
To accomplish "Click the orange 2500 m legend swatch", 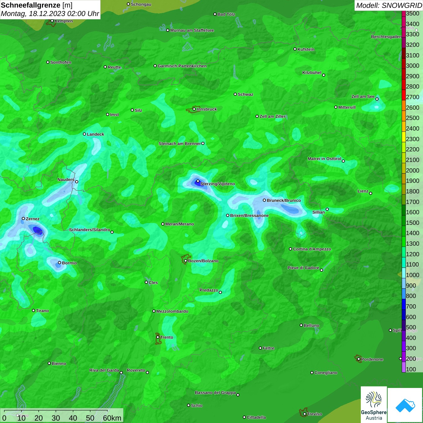I will pyautogui.click(x=404, y=116).
